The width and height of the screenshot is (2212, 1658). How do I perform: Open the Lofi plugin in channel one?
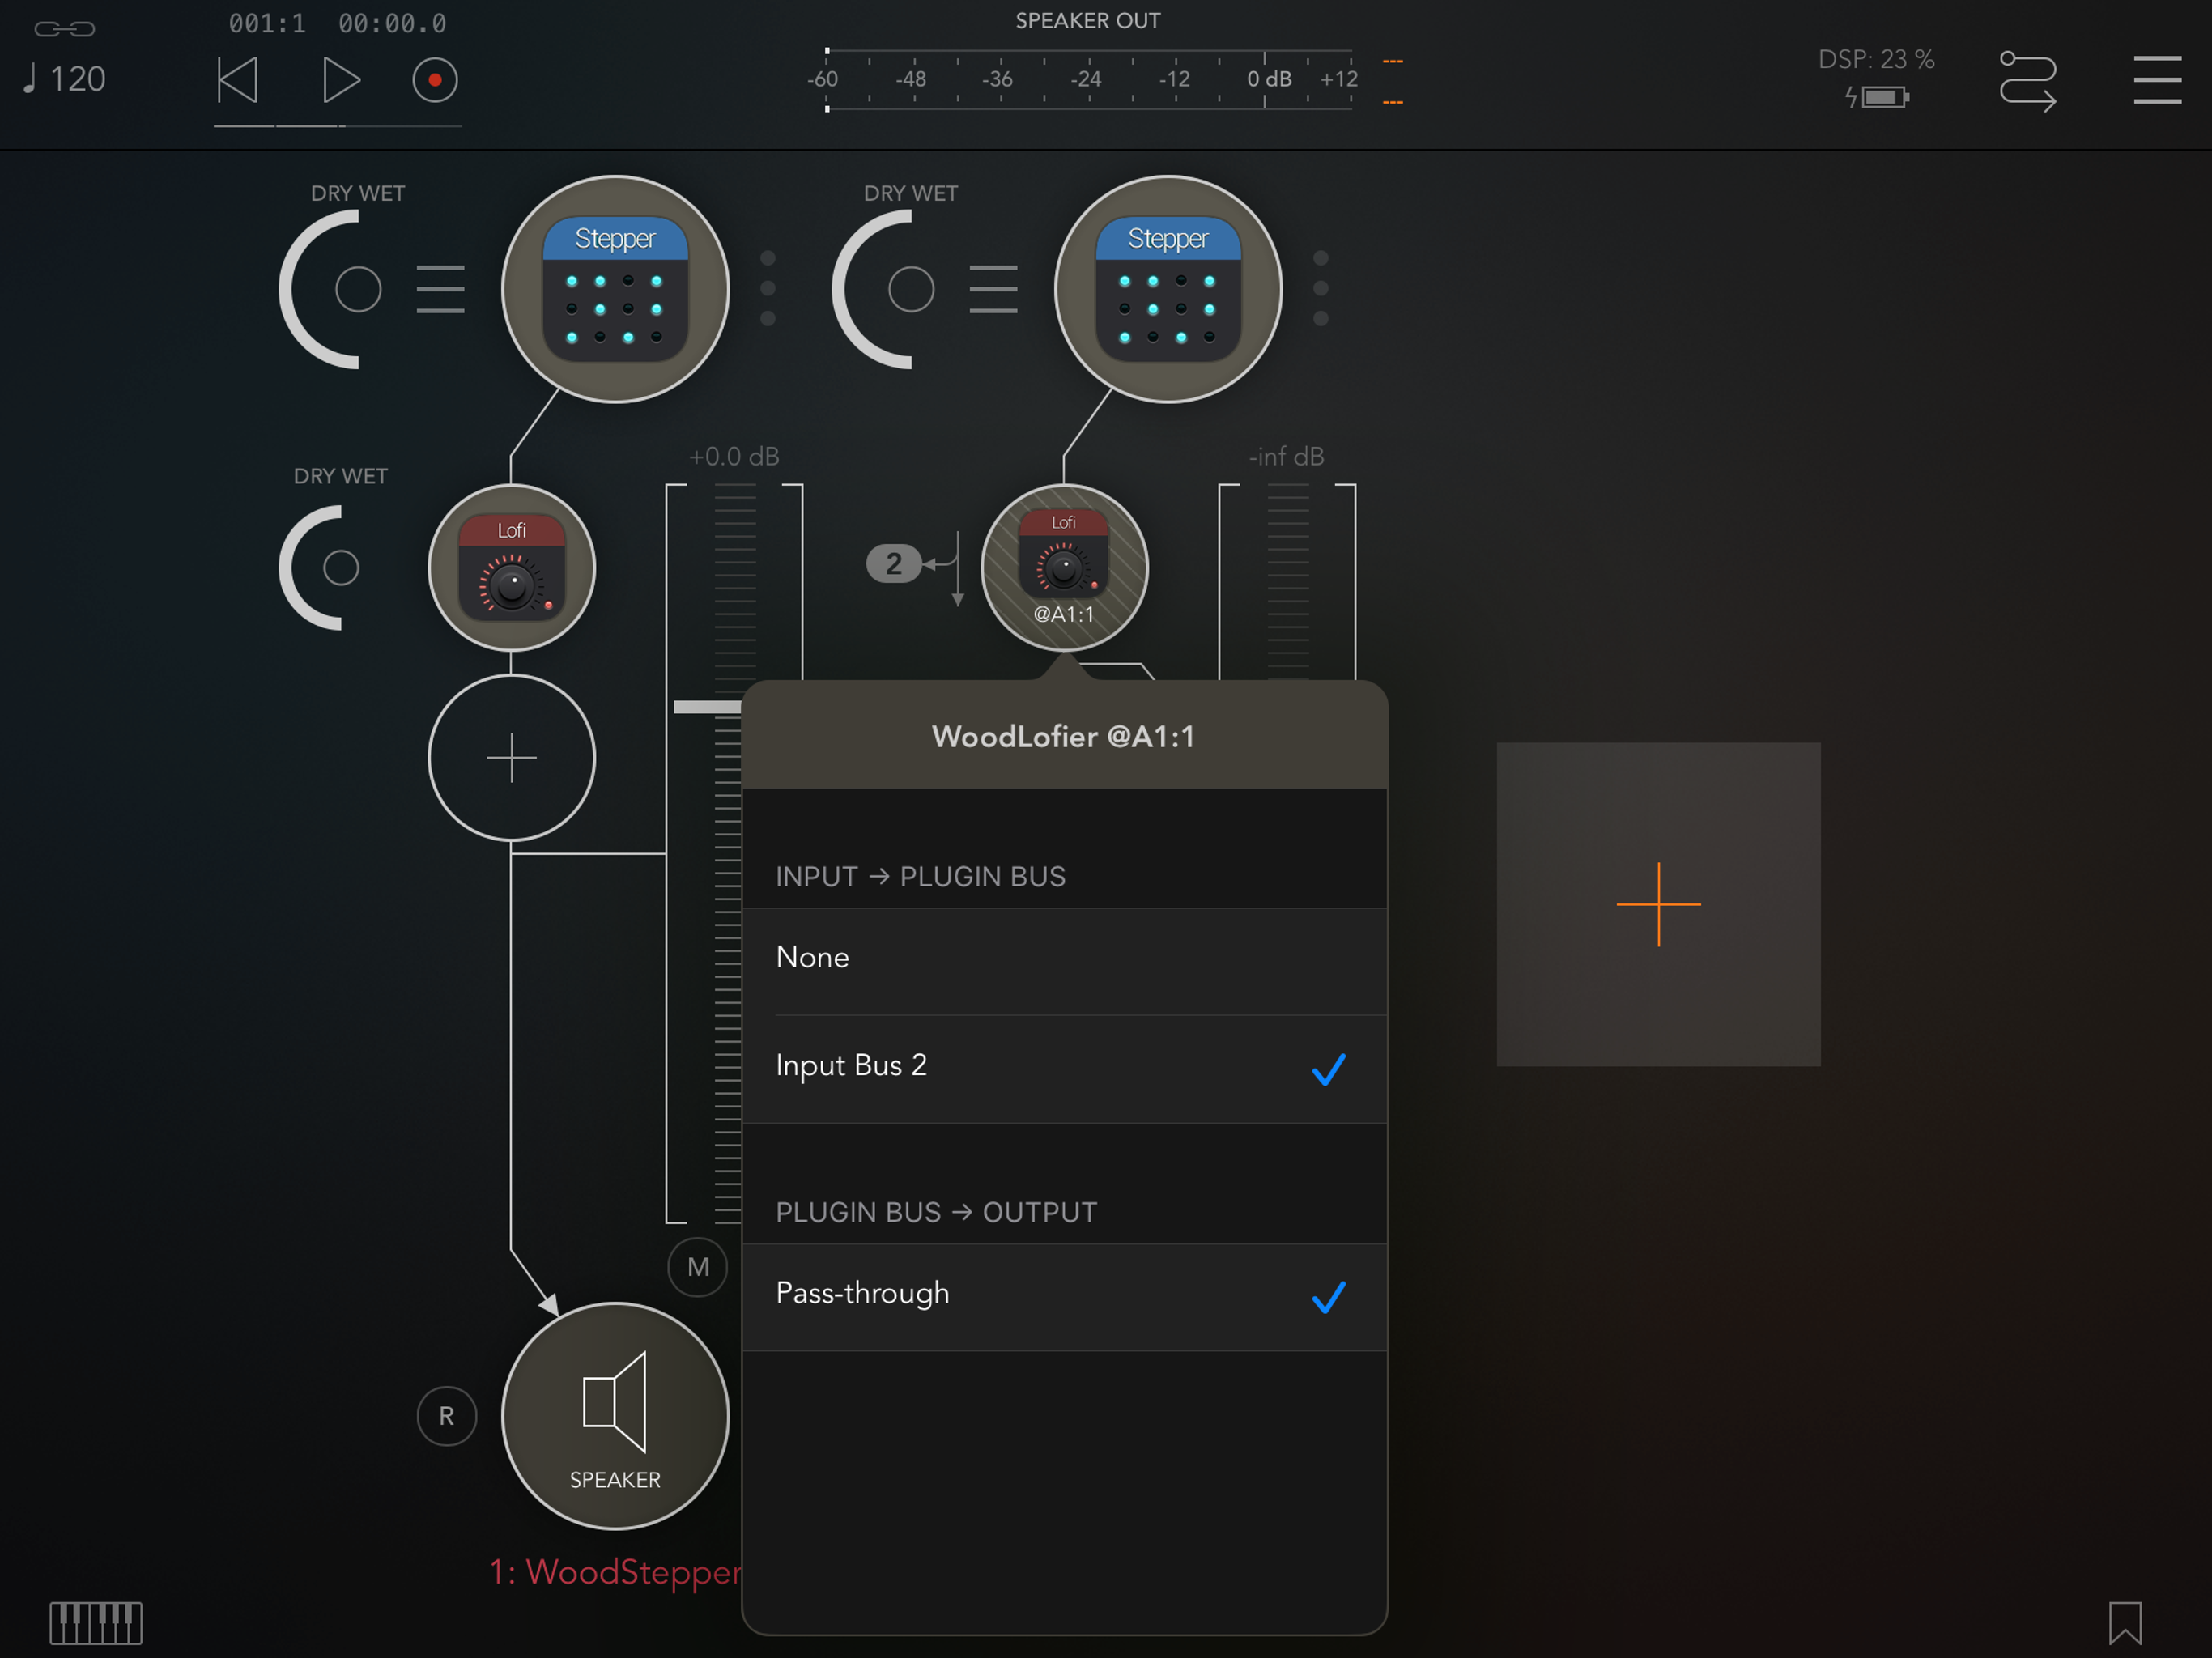coord(512,568)
